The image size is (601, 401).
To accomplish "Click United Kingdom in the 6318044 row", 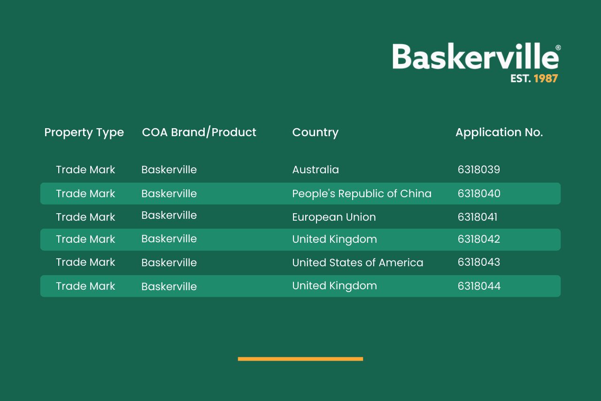I will point(334,285).
